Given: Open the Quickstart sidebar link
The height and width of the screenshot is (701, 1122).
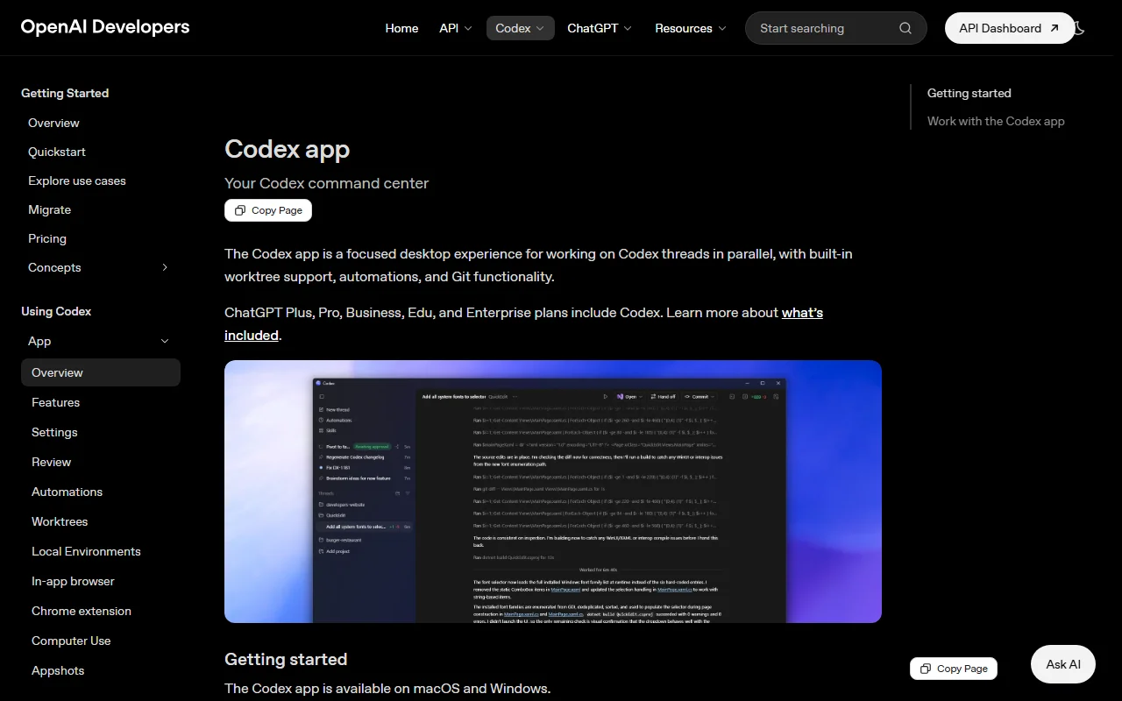Looking at the screenshot, I should (x=57, y=152).
